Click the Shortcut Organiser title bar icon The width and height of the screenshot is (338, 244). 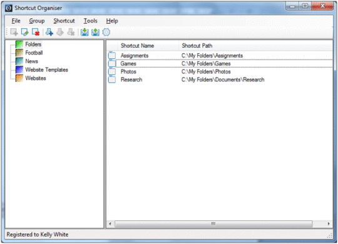point(9,8)
